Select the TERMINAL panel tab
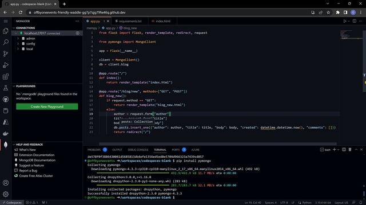This screenshot has height=205, width=366. 160,150
